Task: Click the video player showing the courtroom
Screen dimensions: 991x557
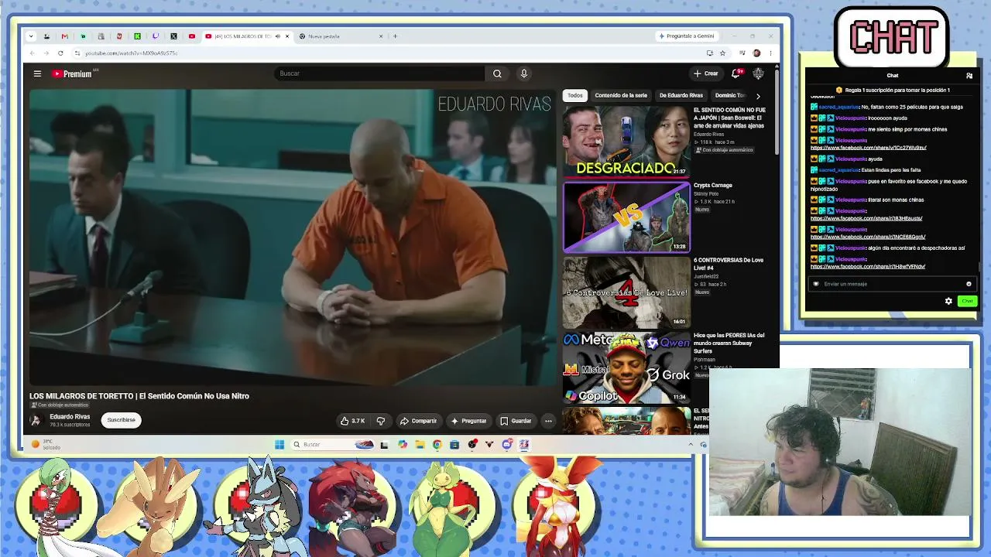Action: click(293, 237)
